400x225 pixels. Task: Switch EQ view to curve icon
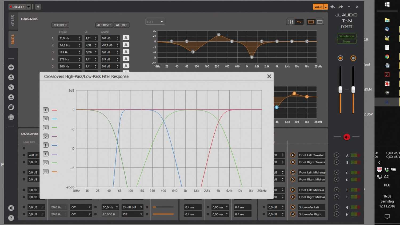coord(299,22)
